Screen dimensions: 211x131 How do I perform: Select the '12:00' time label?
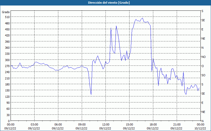106,125
